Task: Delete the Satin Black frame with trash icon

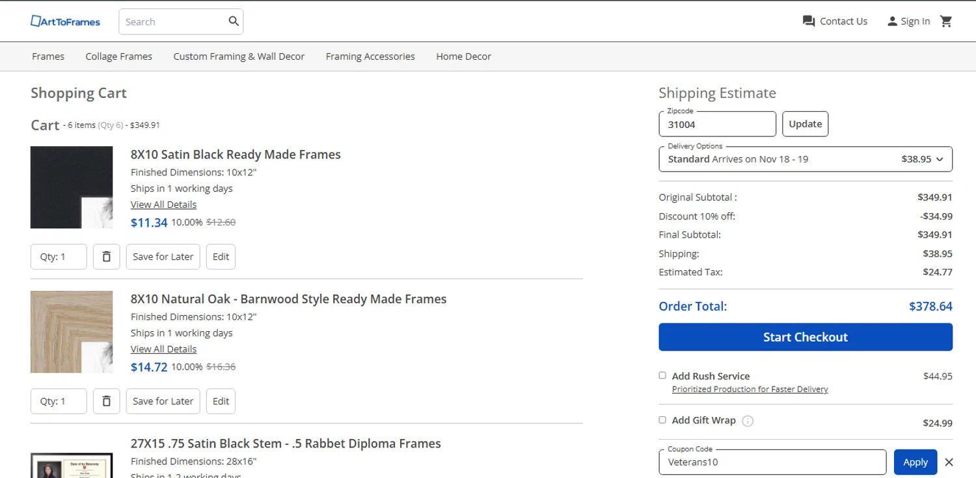Action: (107, 257)
